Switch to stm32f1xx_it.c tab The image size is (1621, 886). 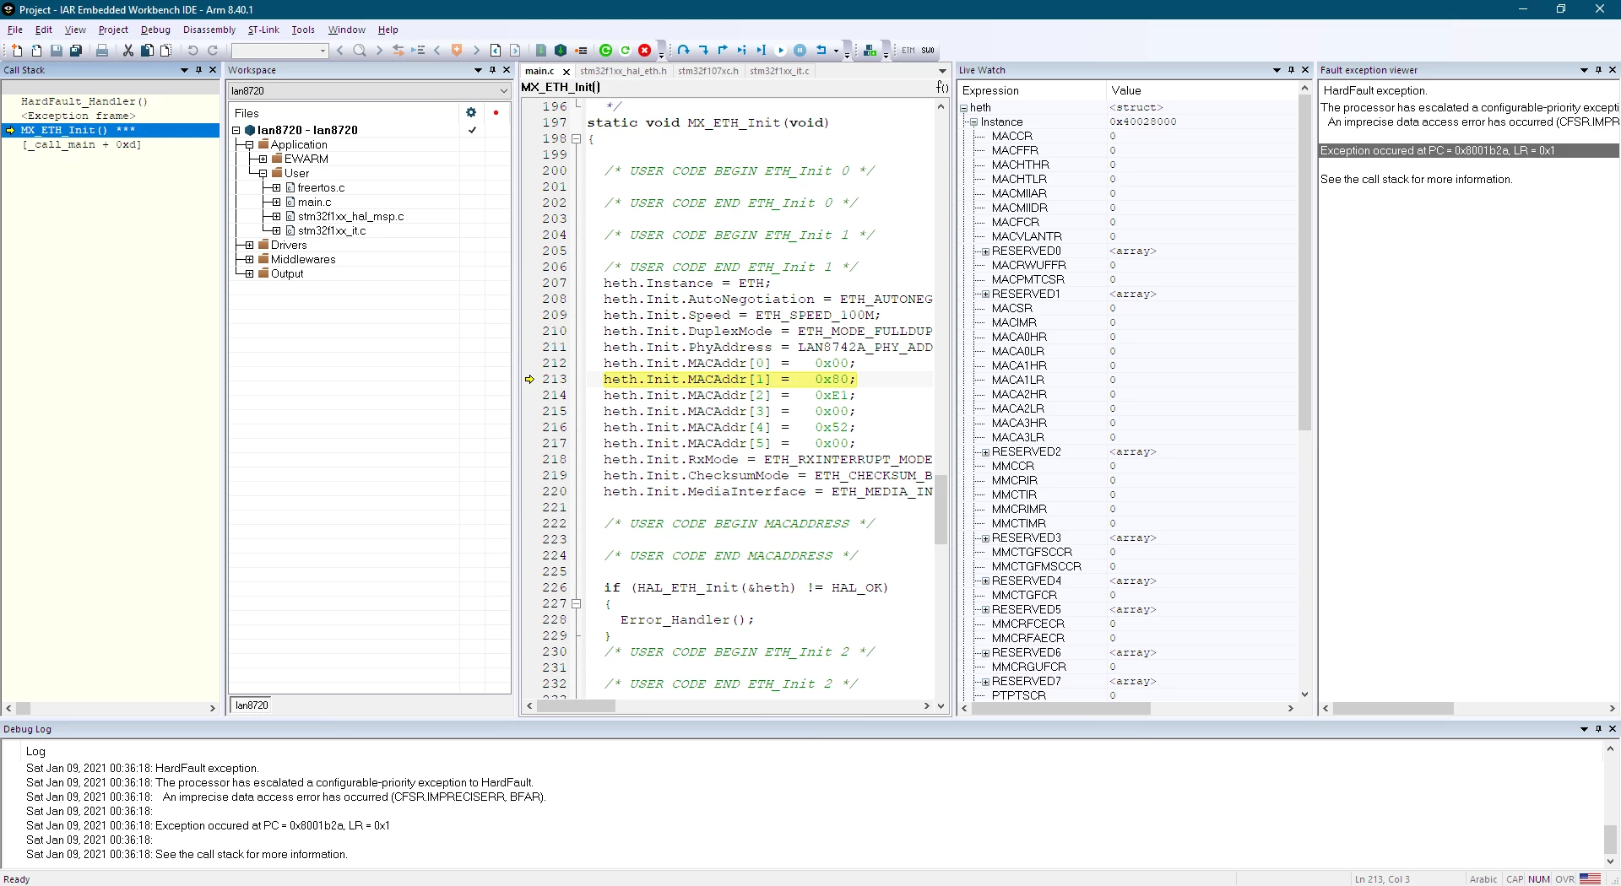click(779, 71)
